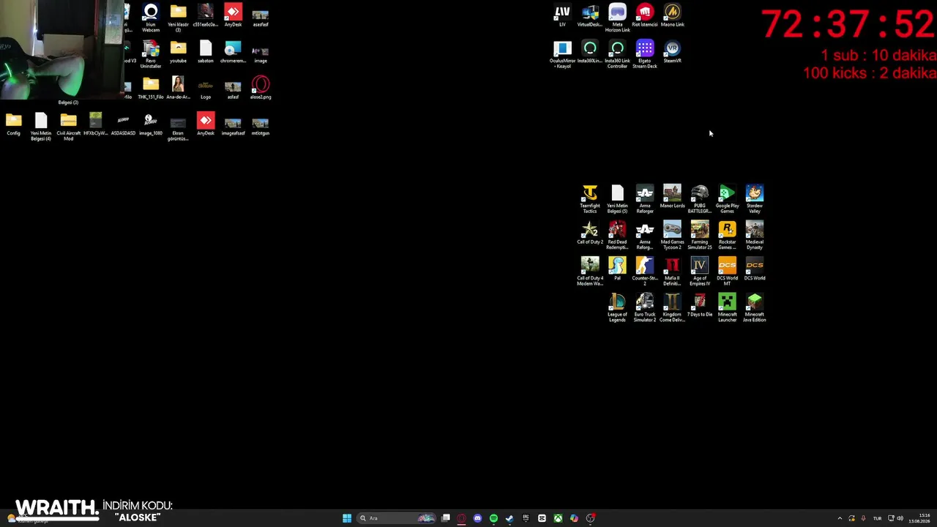937x527 pixels.
Task: Launch Manor Lords
Action: [672, 196]
